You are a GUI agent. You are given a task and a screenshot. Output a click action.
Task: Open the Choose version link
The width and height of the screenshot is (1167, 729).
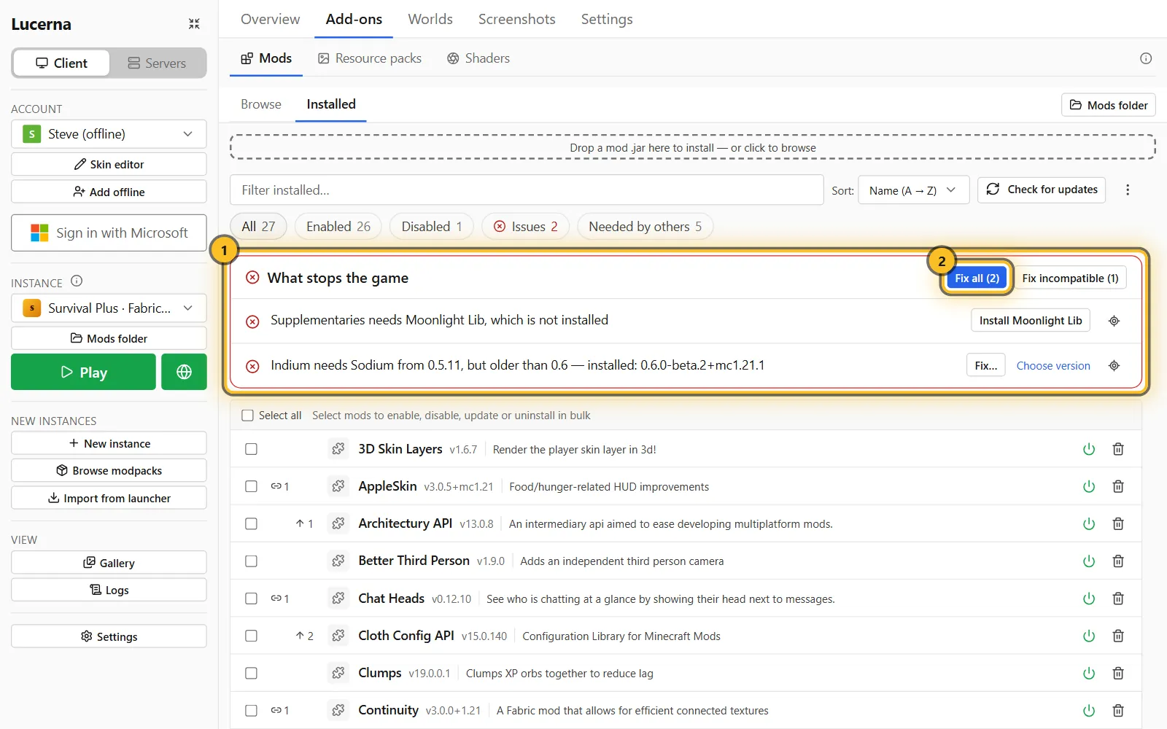coord(1053,366)
